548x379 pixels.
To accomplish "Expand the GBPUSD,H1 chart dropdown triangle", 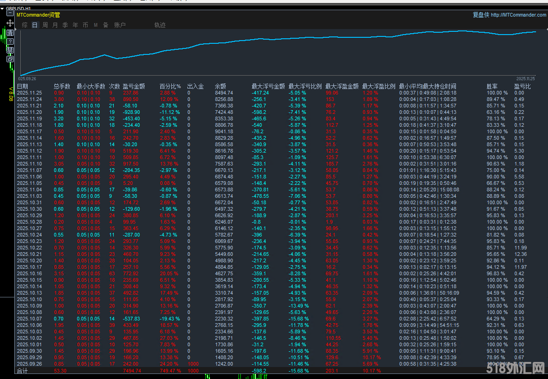I will coord(2,8).
